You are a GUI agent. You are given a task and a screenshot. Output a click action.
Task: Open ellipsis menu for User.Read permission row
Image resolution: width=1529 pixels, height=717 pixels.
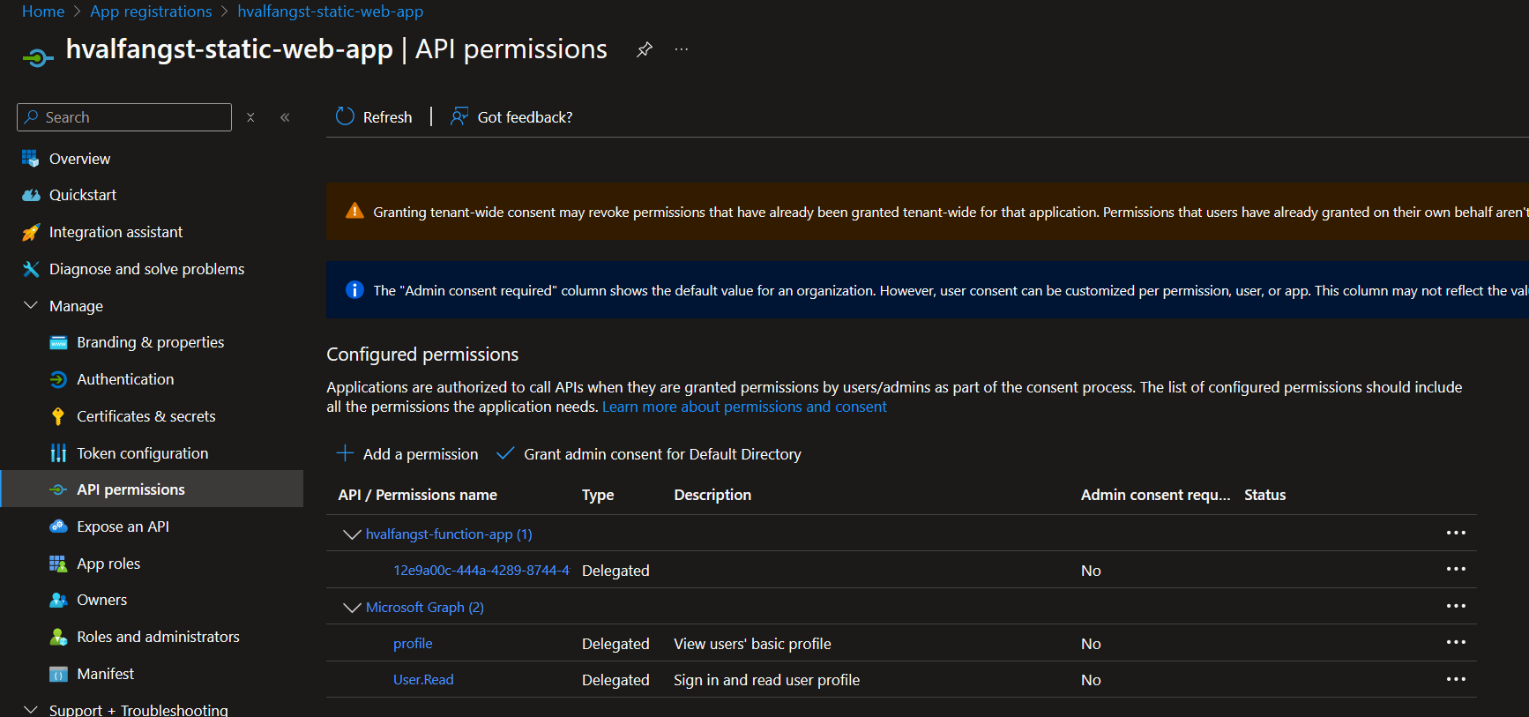click(x=1456, y=679)
